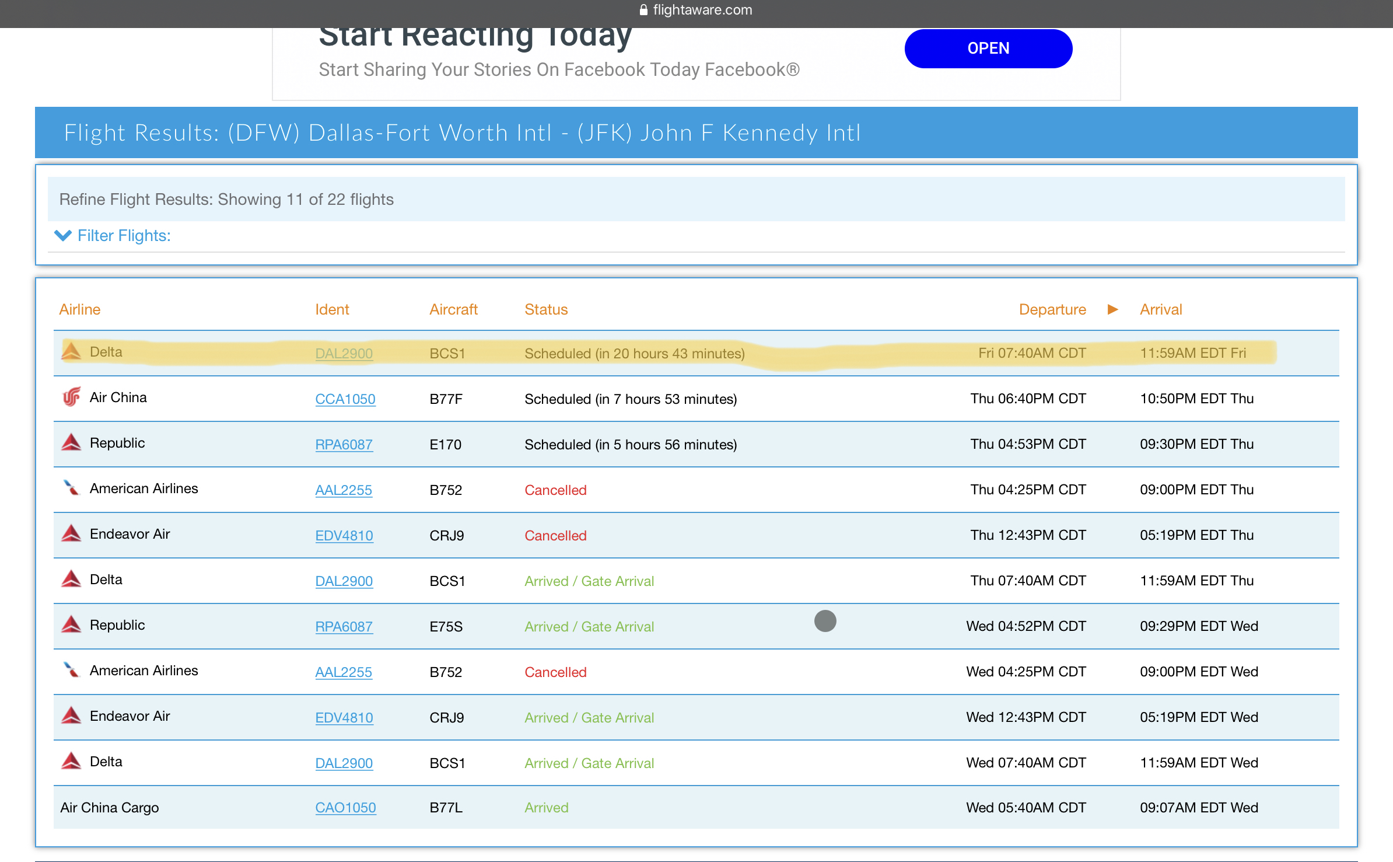Screen dimensions: 1393x862
Task: Click the Delta logo in highlighted Friday row
Action: [71, 351]
